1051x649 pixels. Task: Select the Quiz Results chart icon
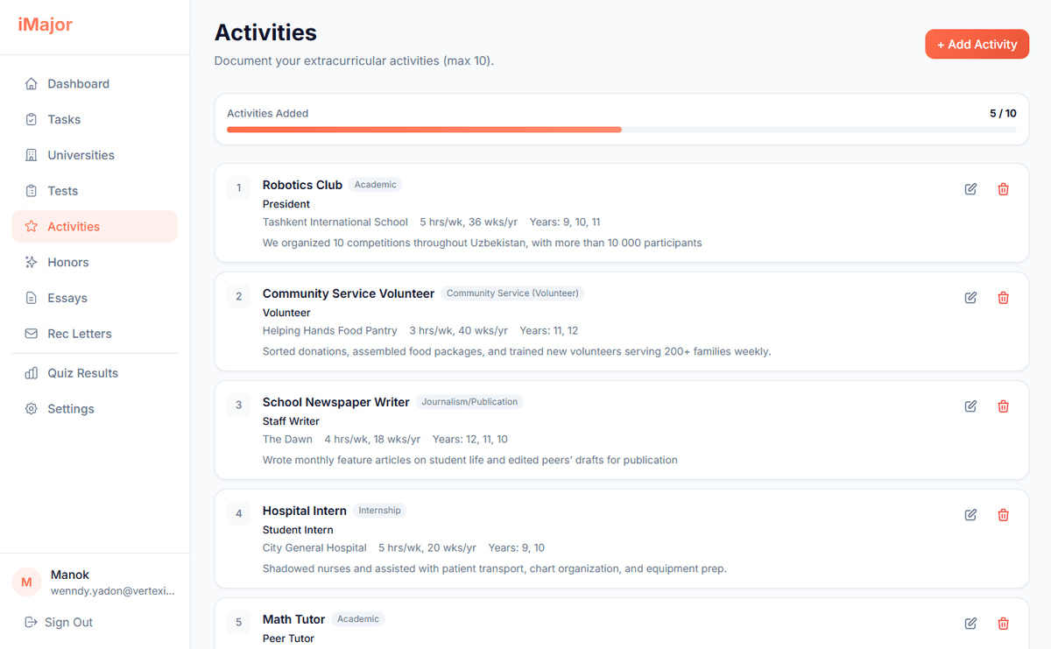[29, 372]
